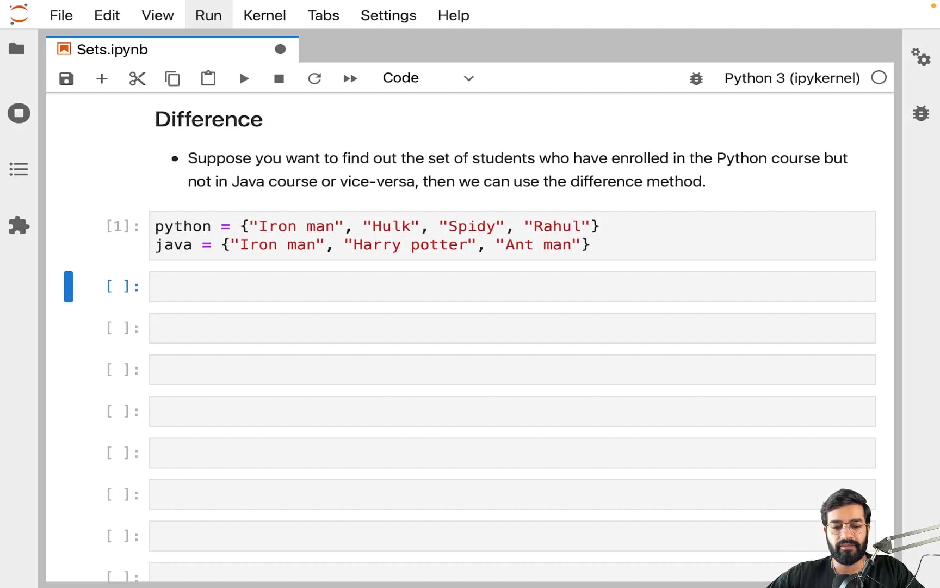Click into the empty active code cell
This screenshot has height=588, width=940.
[511, 287]
